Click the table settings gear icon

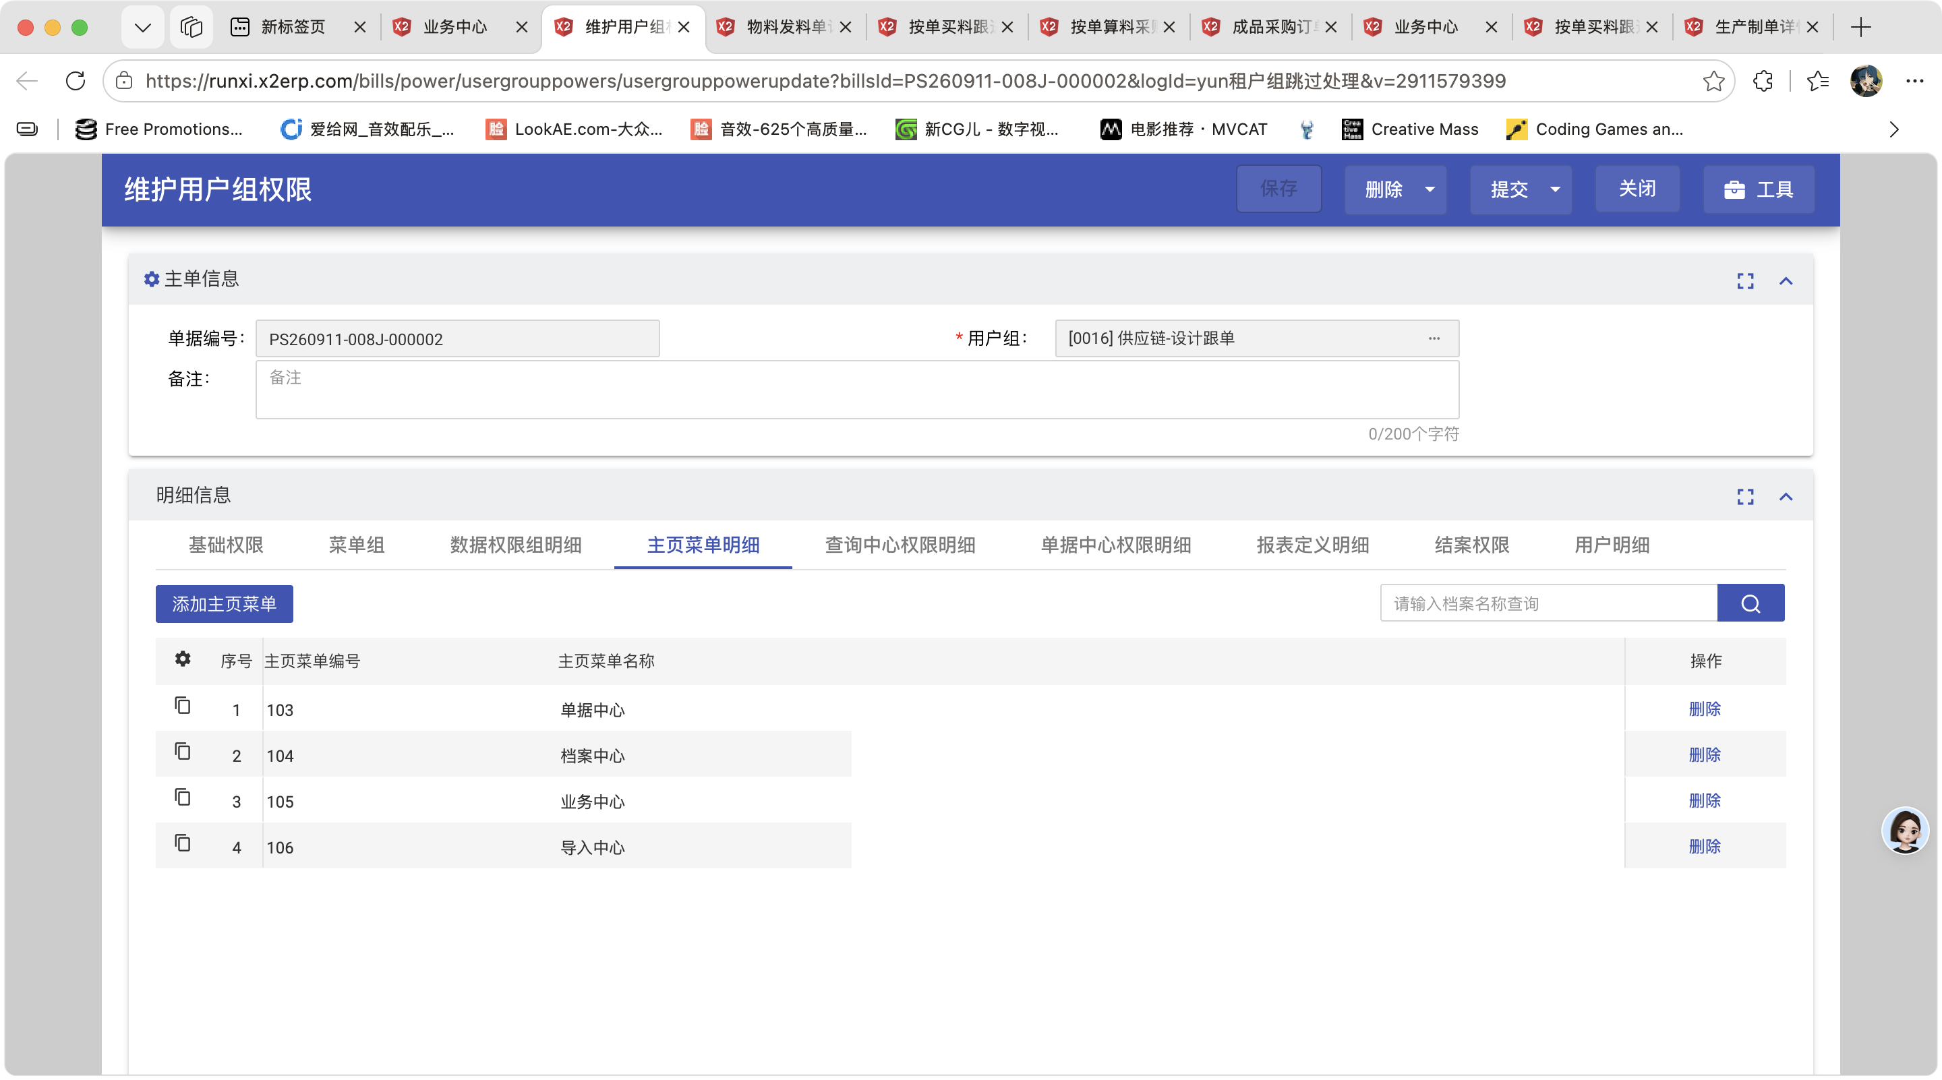click(183, 659)
